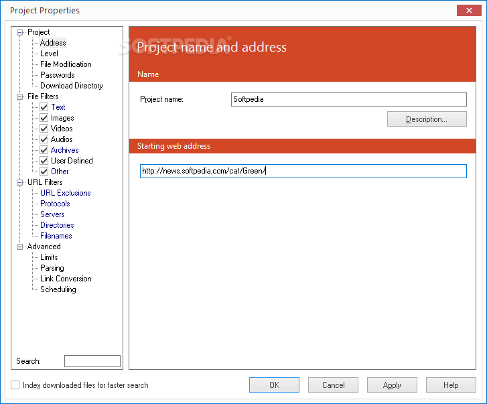Uncheck the Images file filter checkbox
The image size is (487, 404).
[44, 118]
